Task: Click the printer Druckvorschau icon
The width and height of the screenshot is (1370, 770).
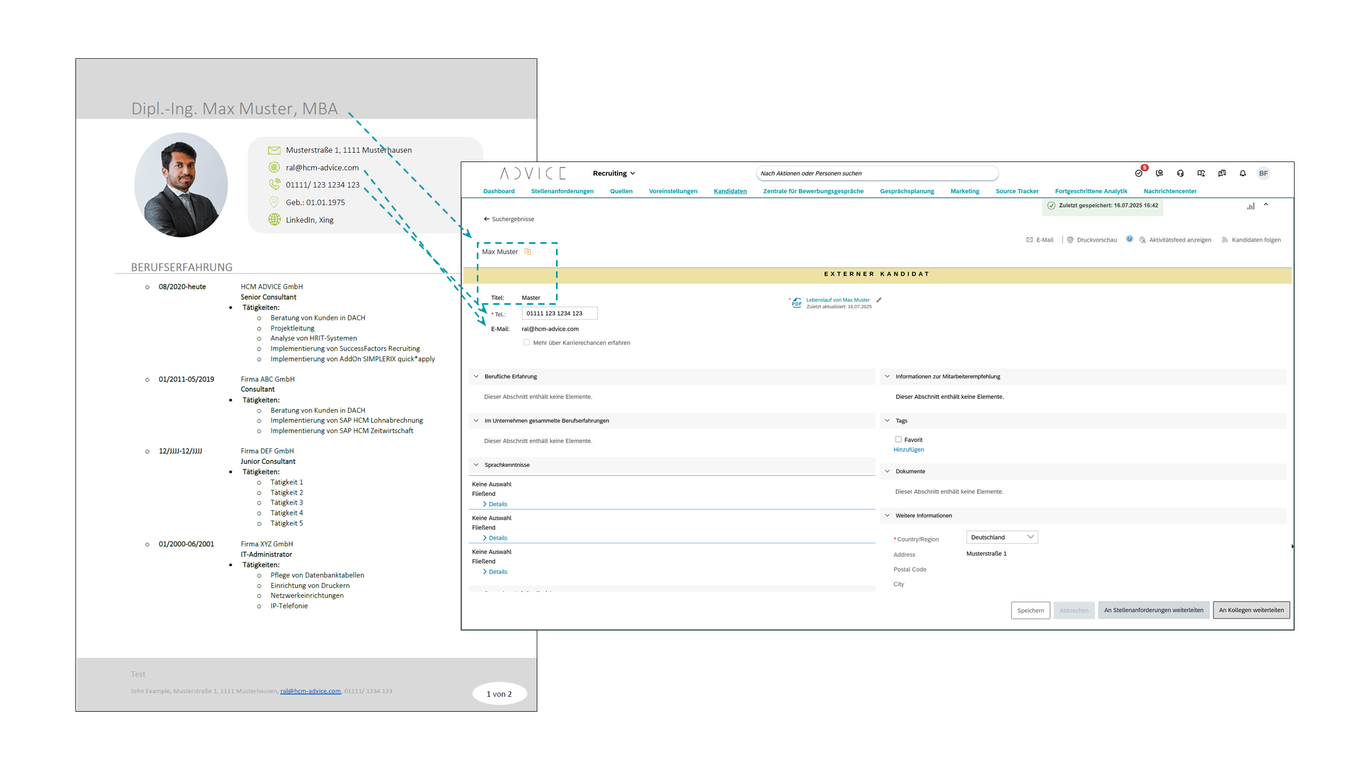Action: tap(1070, 240)
